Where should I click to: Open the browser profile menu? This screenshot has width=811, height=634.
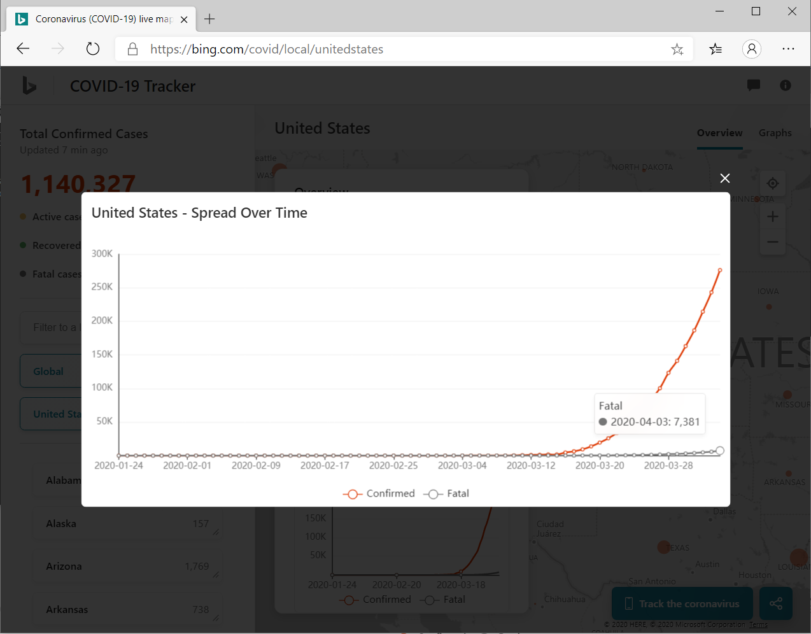(x=752, y=49)
